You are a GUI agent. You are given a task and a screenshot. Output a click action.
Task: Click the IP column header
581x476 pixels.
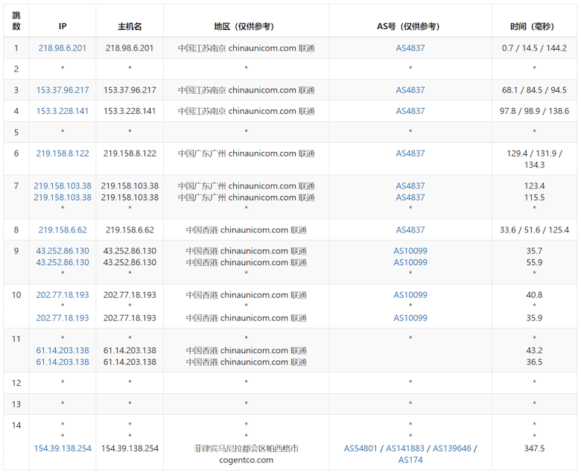[63, 26]
